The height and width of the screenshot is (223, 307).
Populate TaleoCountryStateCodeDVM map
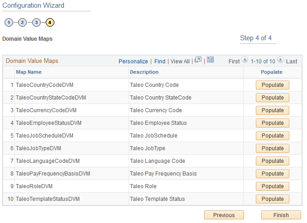pyautogui.click(x=273, y=98)
